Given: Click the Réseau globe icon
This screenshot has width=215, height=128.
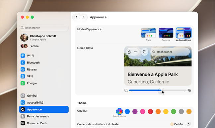Looking at the screenshot, I should click(23, 69).
